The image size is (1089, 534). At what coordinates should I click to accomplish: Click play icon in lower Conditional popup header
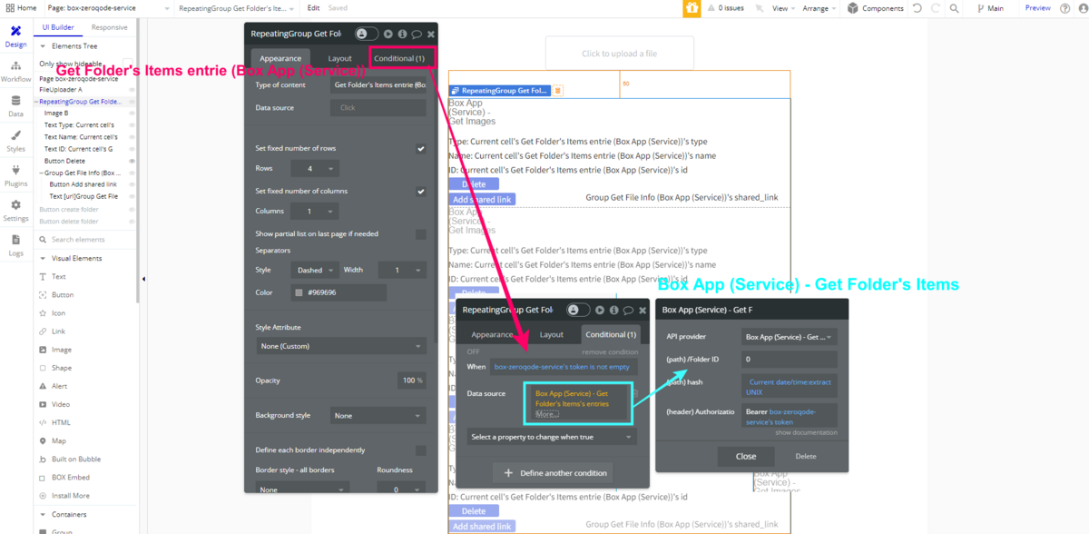(x=599, y=310)
